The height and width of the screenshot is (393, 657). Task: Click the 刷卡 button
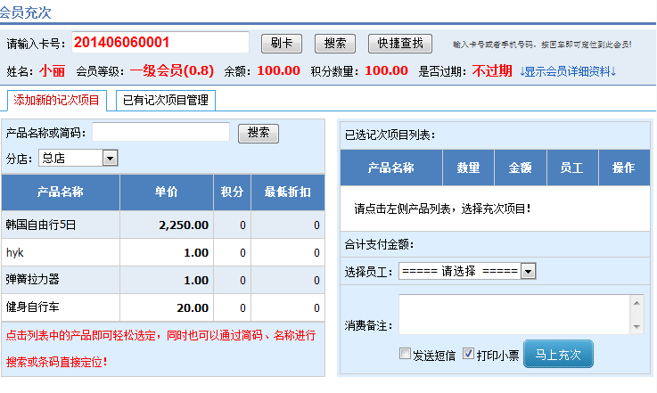coord(282,44)
